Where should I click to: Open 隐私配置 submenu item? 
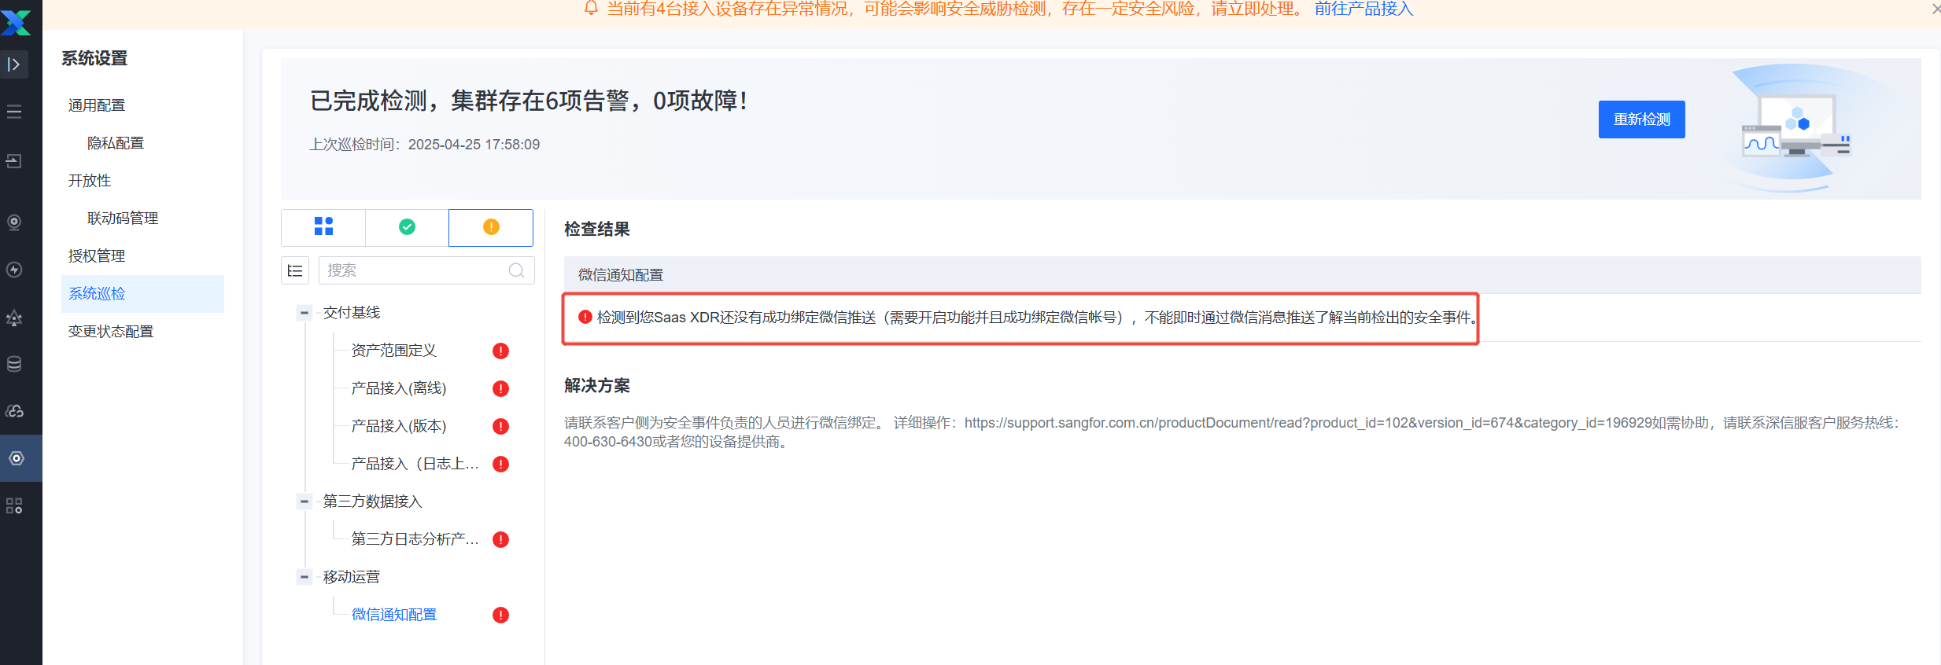click(116, 143)
